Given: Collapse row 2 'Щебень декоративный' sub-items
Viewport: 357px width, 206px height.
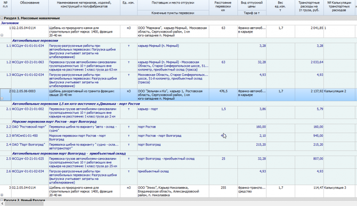Looking at the screenshot, I should (2, 99).
